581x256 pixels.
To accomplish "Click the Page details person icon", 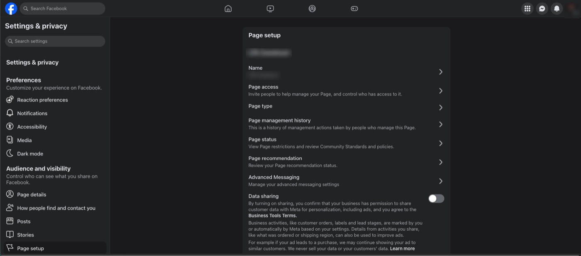I will click(x=10, y=194).
